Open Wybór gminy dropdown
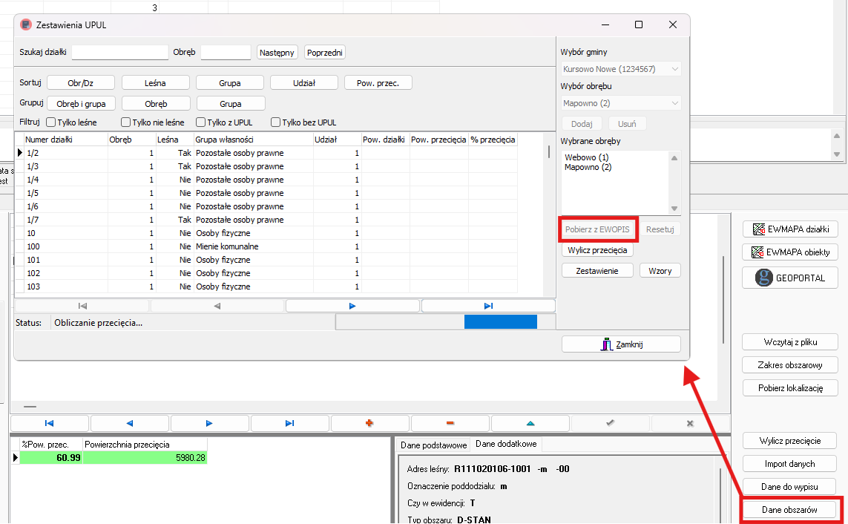 click(x=621, y=69)
